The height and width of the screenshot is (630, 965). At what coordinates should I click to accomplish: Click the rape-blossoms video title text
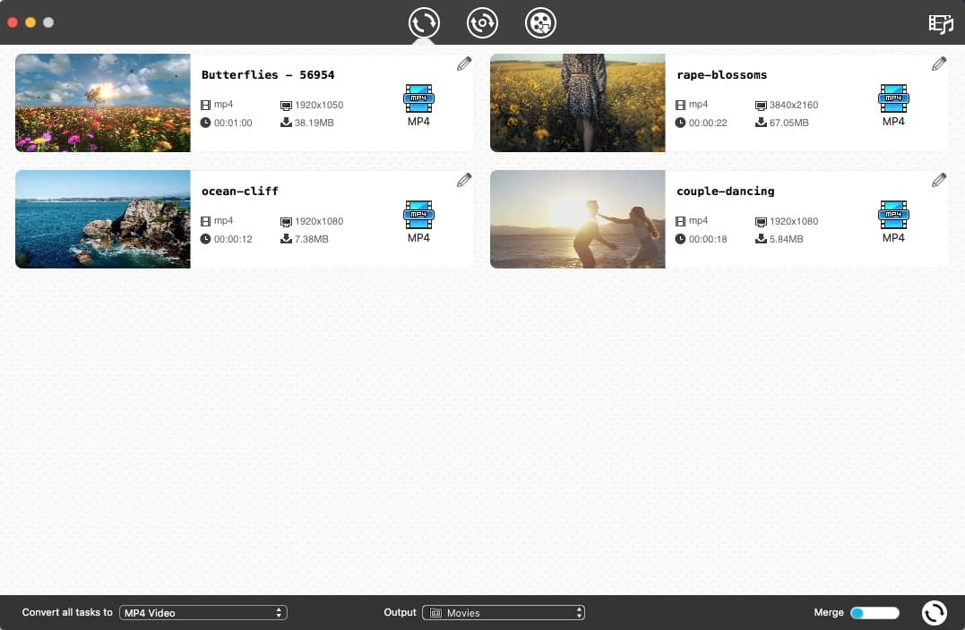pyautogui.click(x=722, y=74)
